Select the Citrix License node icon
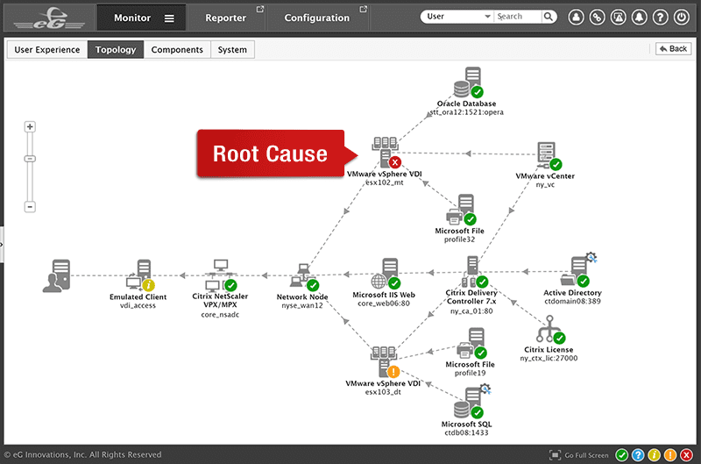The height and width of the screenshot is (464, 701). [551, 329]
